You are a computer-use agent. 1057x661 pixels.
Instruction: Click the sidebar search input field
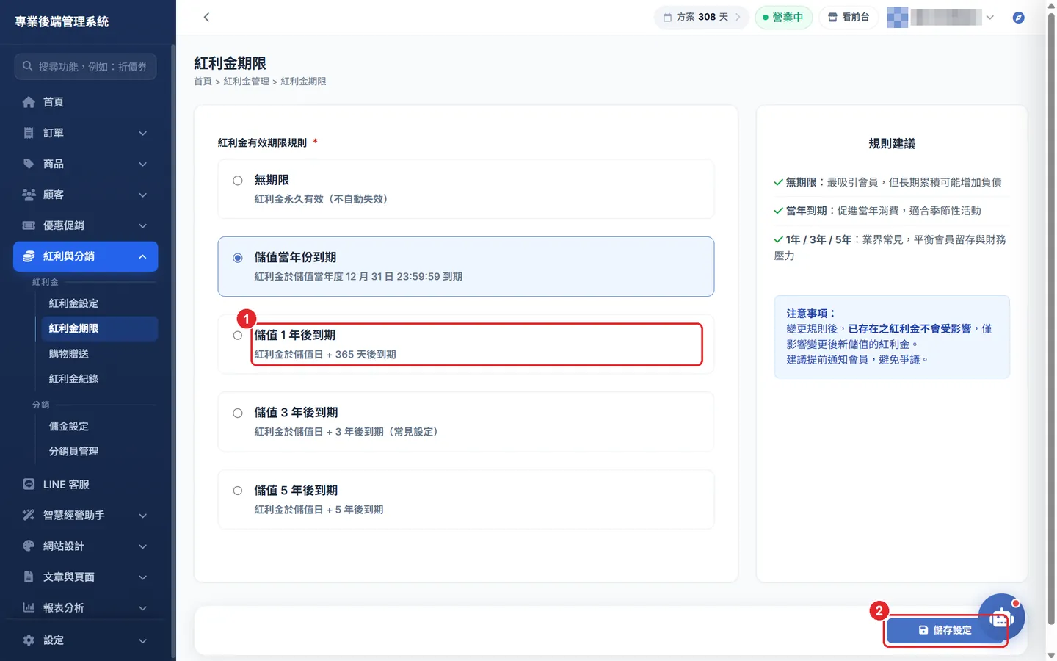tap(85, 66)
